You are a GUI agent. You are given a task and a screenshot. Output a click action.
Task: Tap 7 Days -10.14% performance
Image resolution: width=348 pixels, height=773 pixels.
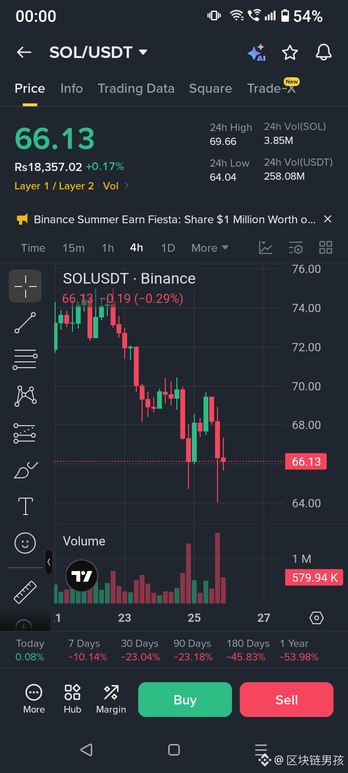[87, 650]
